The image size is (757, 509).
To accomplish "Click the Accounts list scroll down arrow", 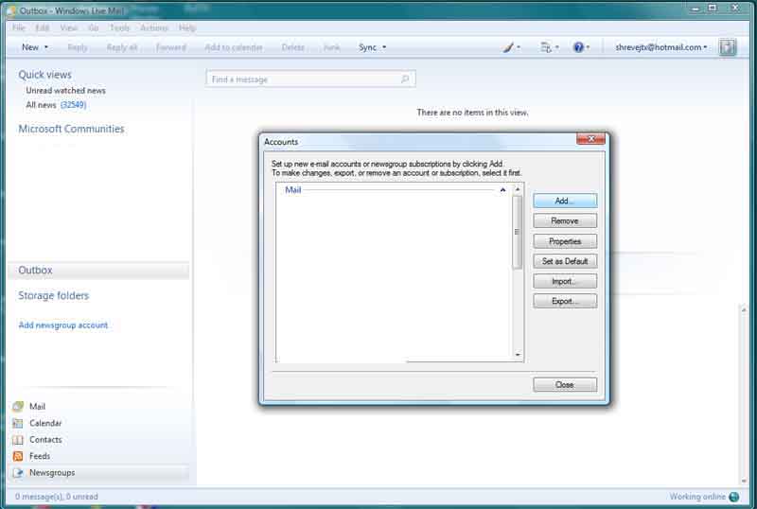I will click(518, 355).
